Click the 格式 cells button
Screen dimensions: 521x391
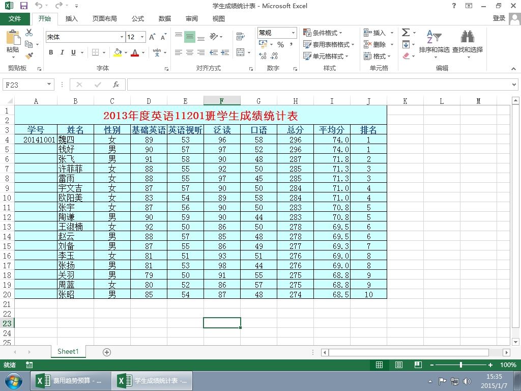point(377,56)
